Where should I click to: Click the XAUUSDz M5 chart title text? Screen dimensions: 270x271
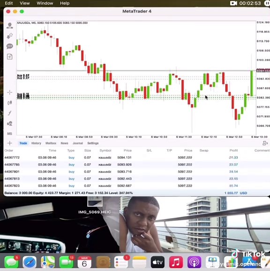(52, 23)
